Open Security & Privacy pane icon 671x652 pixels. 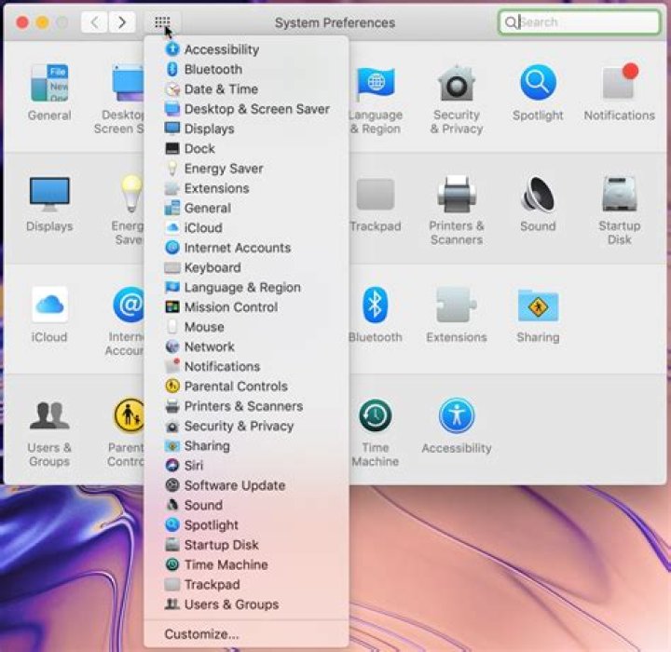coord(456,84)
